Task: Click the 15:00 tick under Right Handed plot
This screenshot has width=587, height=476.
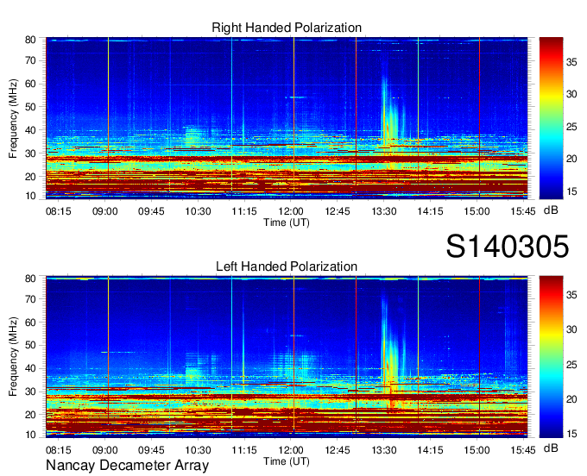Action: tap(477, 211)
